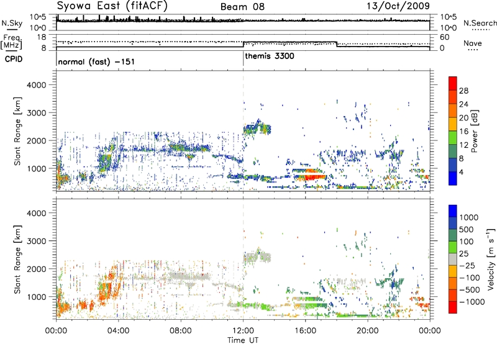Click the red top segment of Power color bar
The height and width of the screenshot is (344, 497).
pyautogui.click(x=453, y=83)
